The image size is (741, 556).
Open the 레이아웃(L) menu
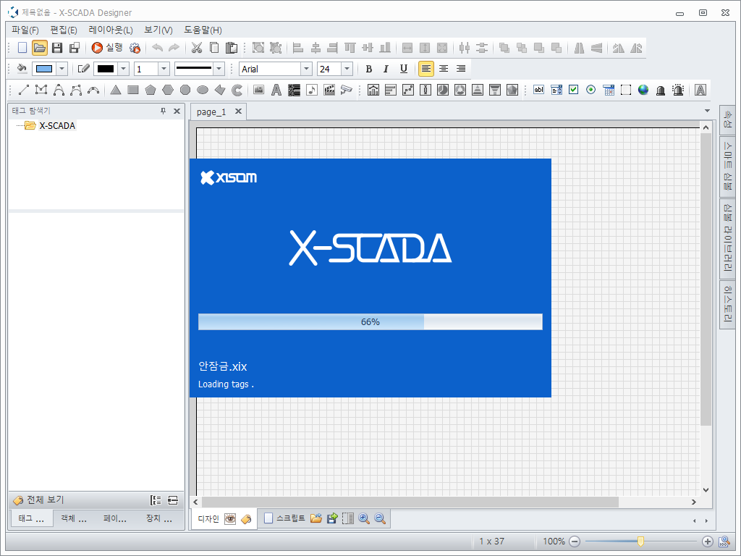tap(111, 30)
